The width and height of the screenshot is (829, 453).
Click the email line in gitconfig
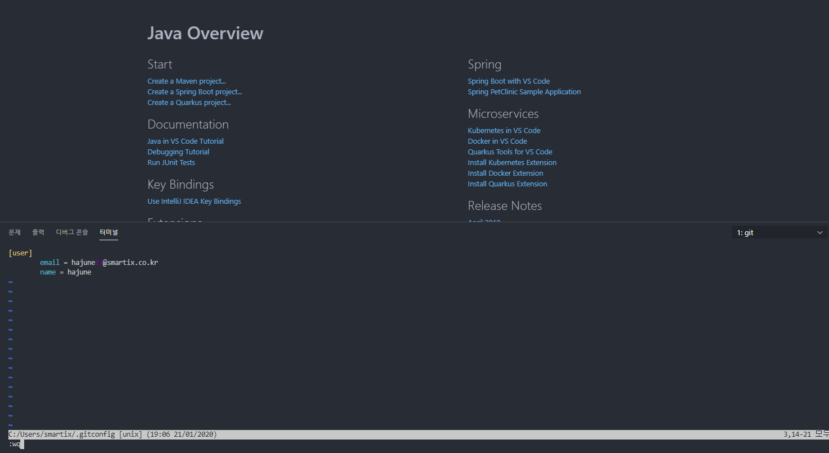(99, 263)
